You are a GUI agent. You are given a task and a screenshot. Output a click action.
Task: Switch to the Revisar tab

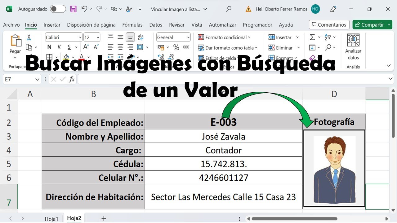(177, 25)
